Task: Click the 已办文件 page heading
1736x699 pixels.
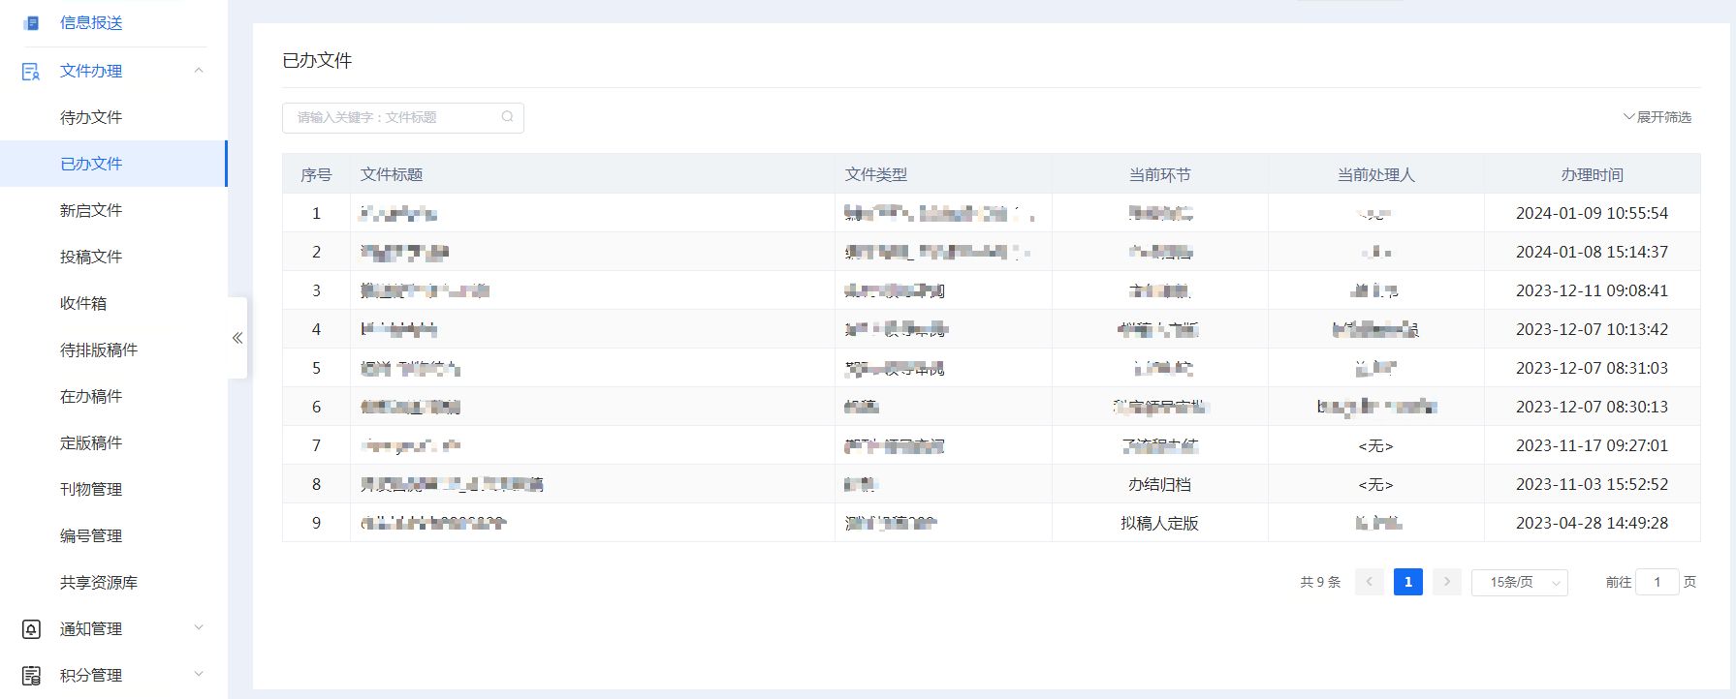Action: 317,60
